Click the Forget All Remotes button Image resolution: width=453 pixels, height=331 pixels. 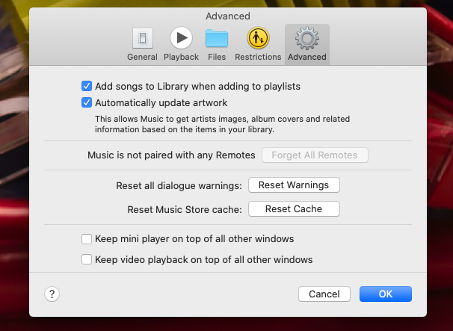[315, 155]
